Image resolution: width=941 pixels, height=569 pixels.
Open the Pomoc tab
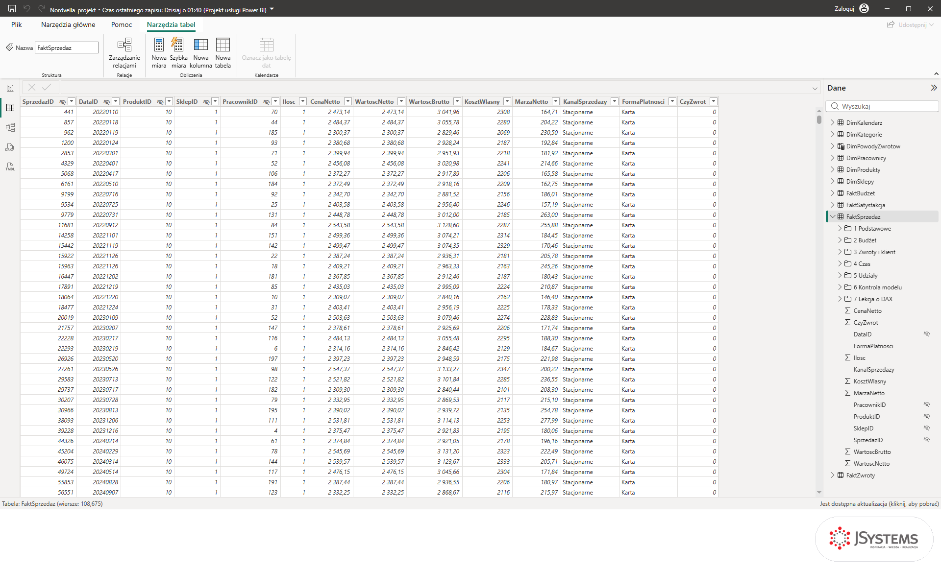tap(122, 24)
